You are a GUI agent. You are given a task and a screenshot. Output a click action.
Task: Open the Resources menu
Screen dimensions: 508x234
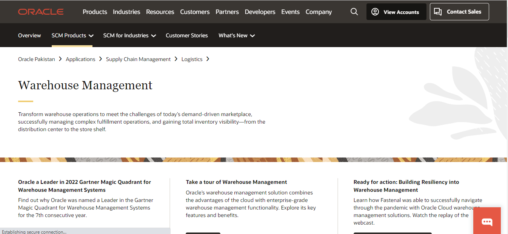(160, 12)
